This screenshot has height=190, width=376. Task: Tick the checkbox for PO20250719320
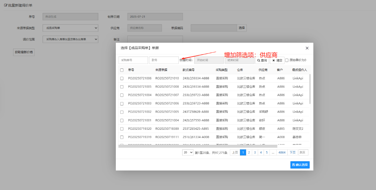pyautogui.click(x=122, y=129)
